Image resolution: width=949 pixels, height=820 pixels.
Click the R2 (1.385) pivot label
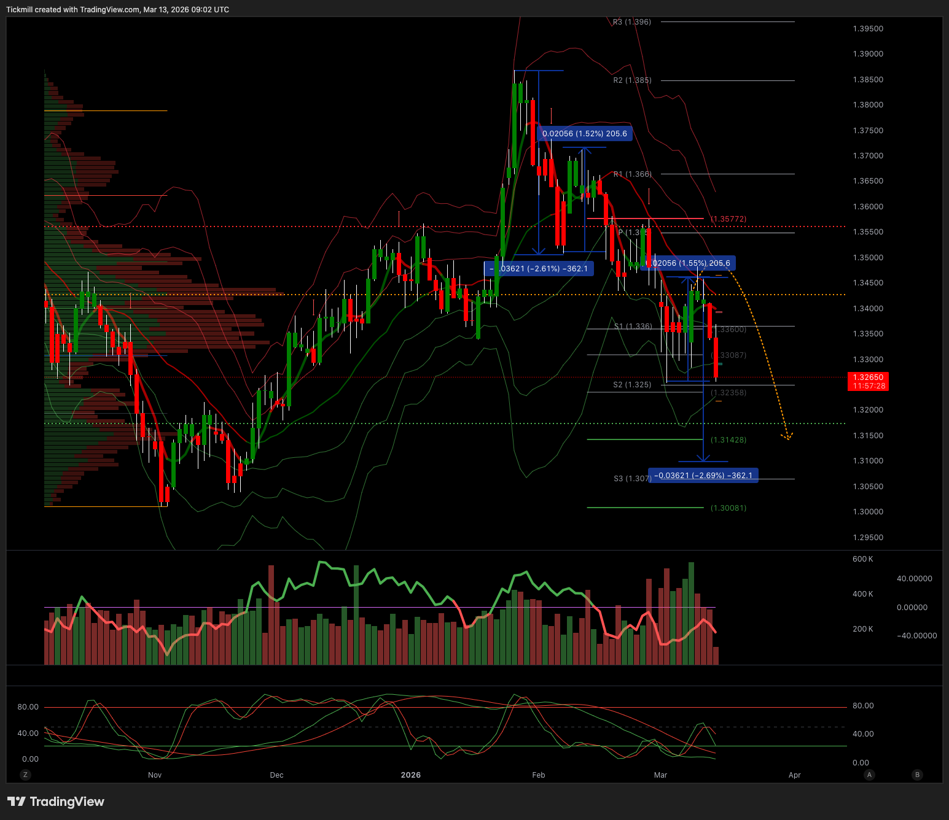tap(631, 80)
